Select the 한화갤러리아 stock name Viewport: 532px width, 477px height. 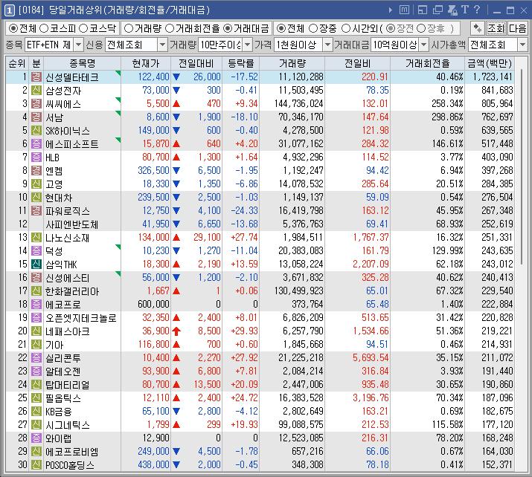coord(72,291)
